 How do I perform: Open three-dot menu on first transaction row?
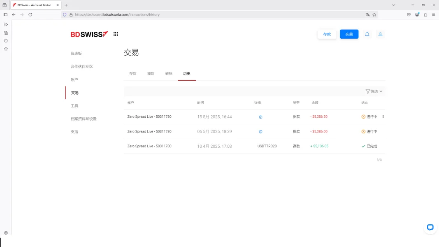click(383, 117)
